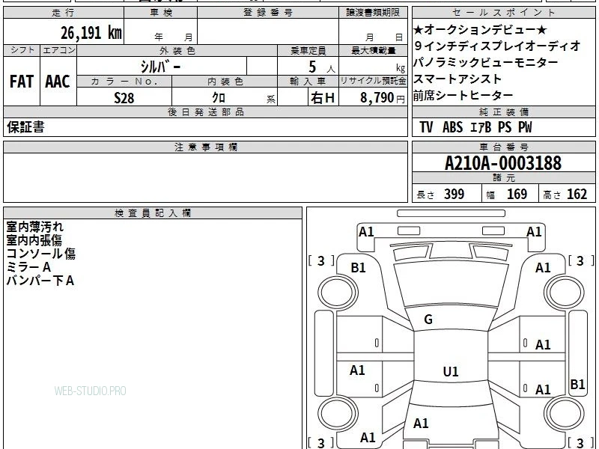Click the シルバー exterior color value

tap(160, 67)
